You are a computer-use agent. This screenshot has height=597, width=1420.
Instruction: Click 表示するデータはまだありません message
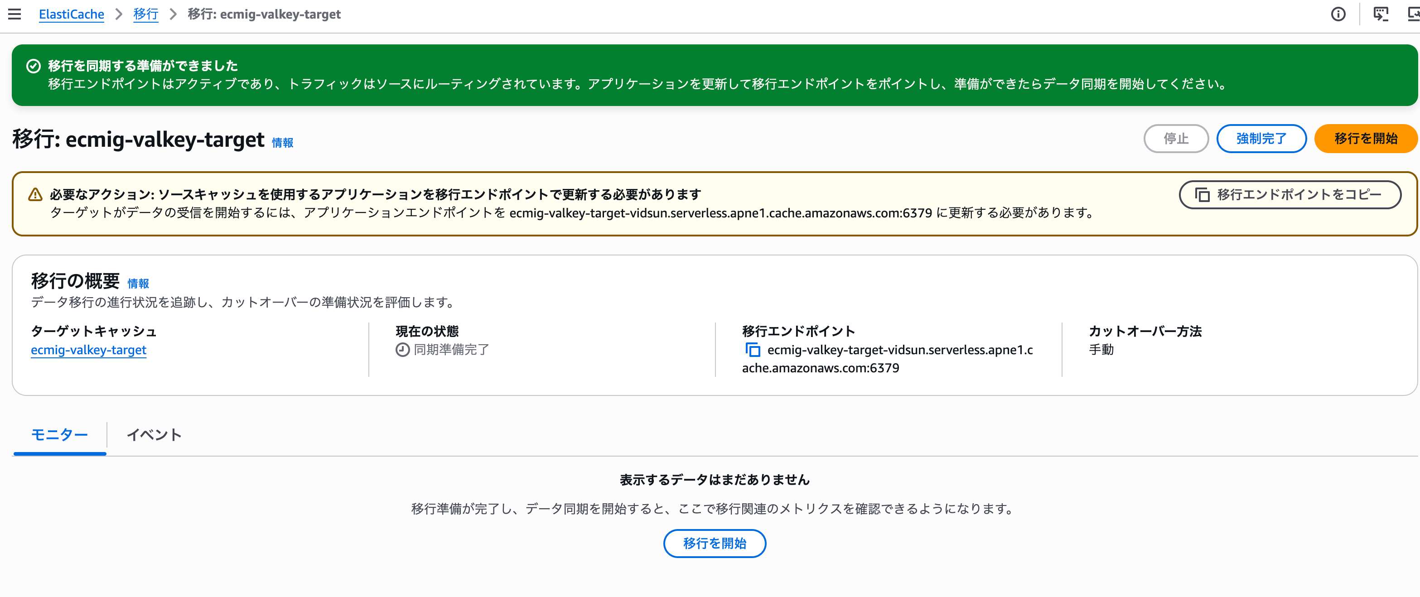(715, 480)
